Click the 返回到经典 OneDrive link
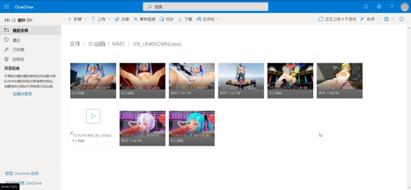411x190 pixels. (23, 183)
